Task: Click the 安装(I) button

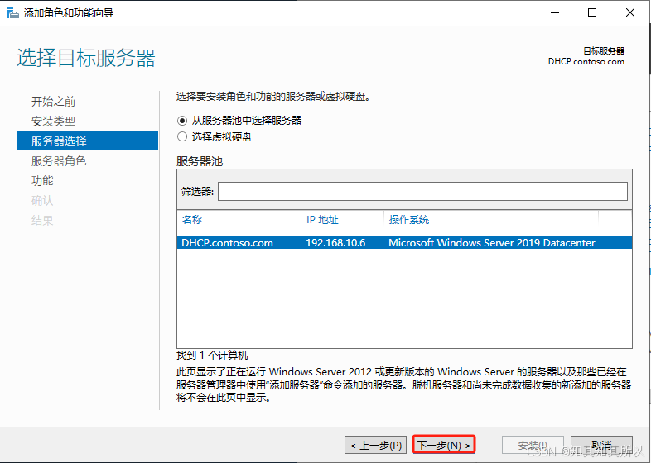Action: [533, 445]
